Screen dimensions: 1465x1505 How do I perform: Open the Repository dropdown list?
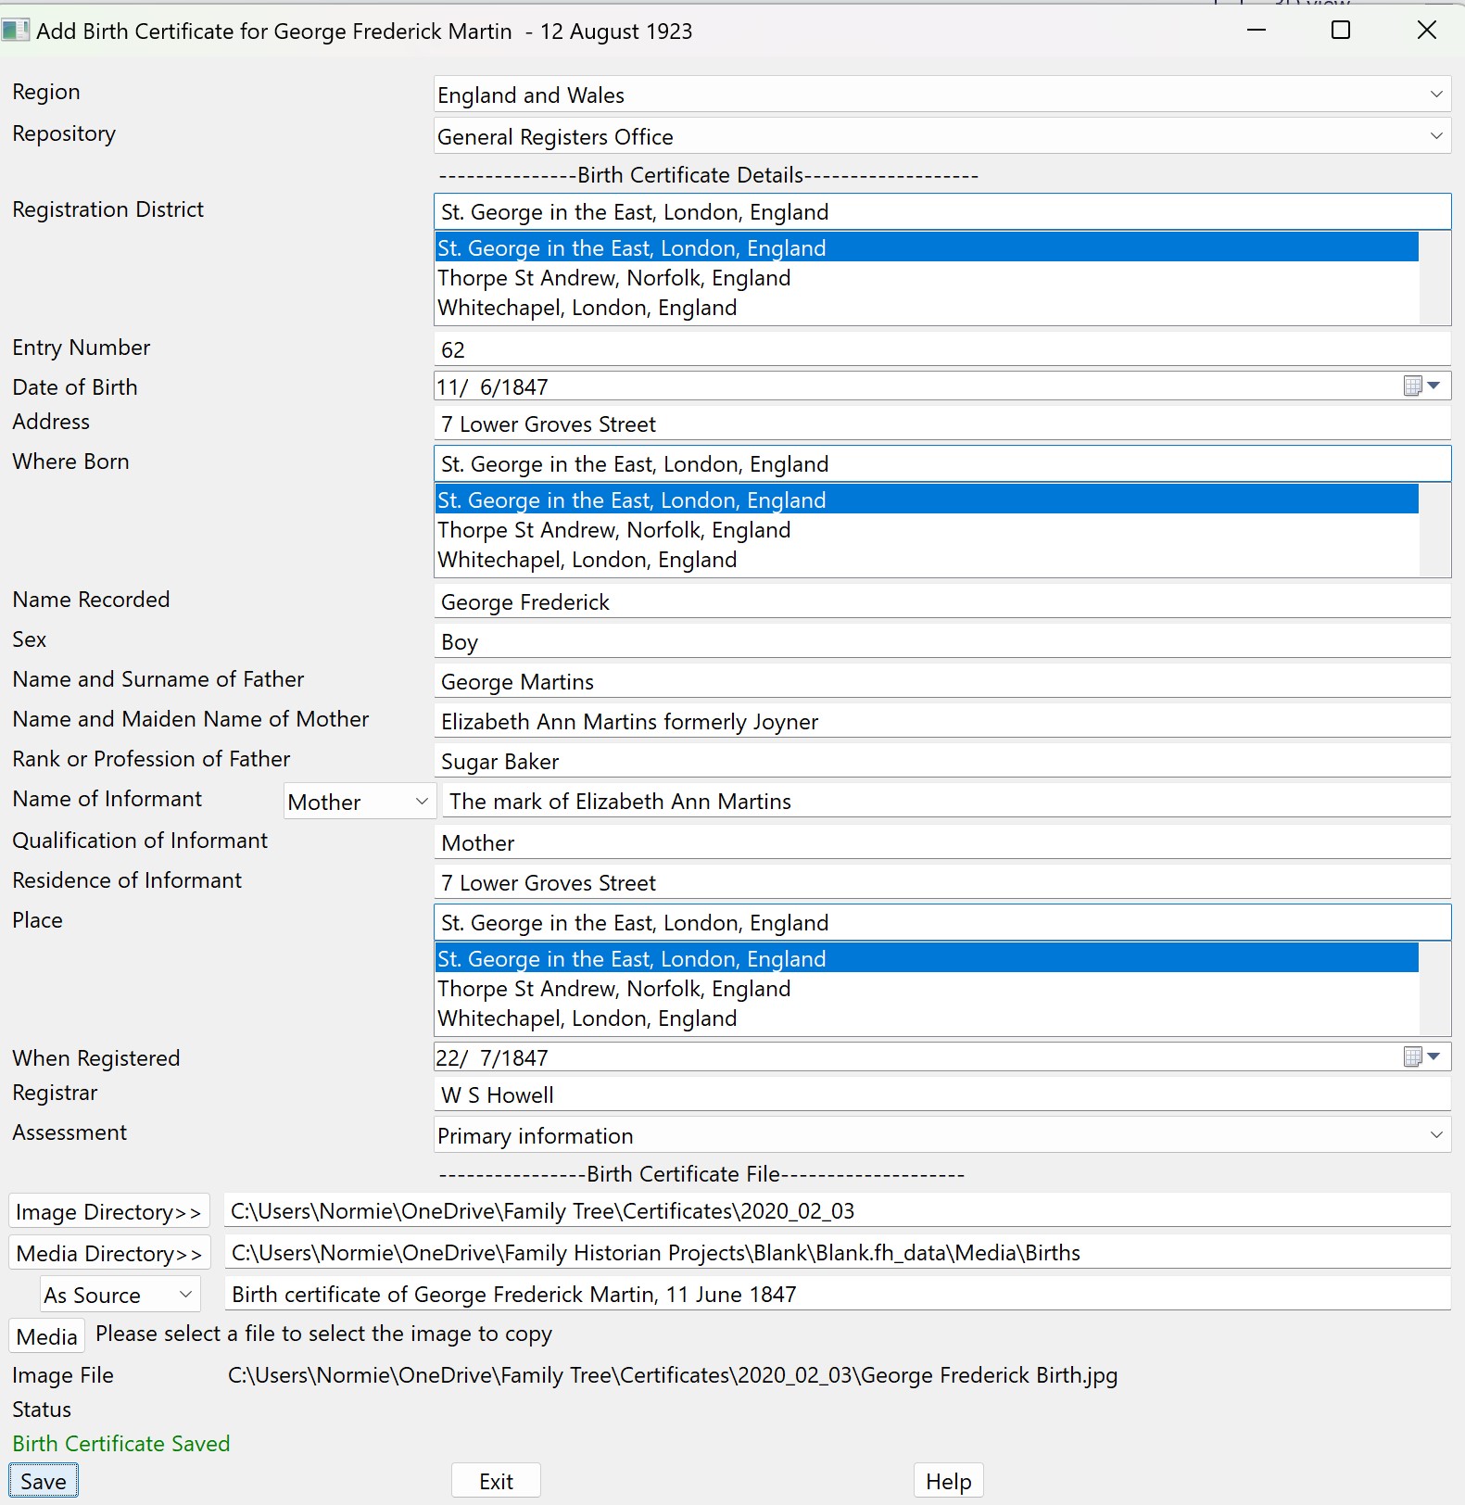click(x=1435, y=136)
